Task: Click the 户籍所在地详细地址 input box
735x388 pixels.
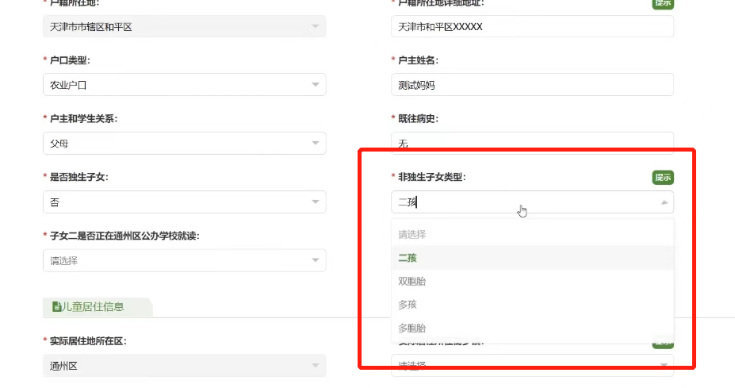Action: coord(532,27)
